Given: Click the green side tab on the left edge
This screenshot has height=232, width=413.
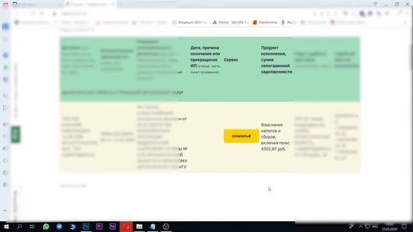Looking at the screenshot, I should pyautogui.click(x=15, y=135).
